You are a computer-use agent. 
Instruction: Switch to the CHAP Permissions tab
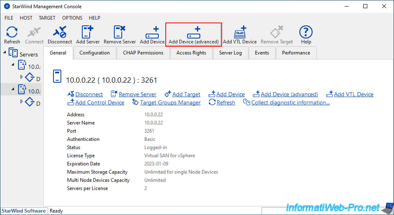[x=143, y=53]
